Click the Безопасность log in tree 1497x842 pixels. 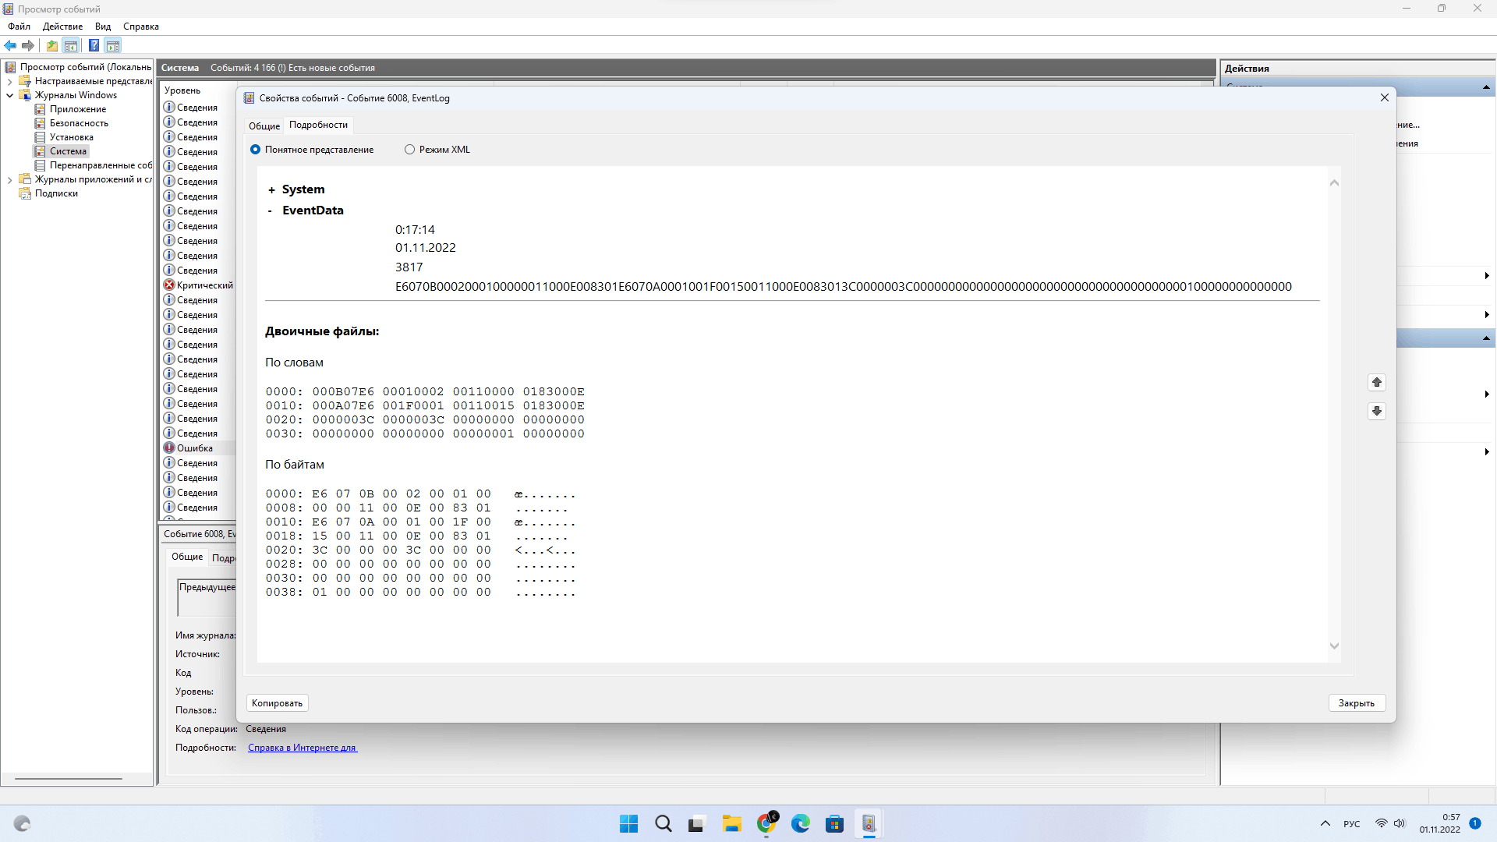click(79, 123)
